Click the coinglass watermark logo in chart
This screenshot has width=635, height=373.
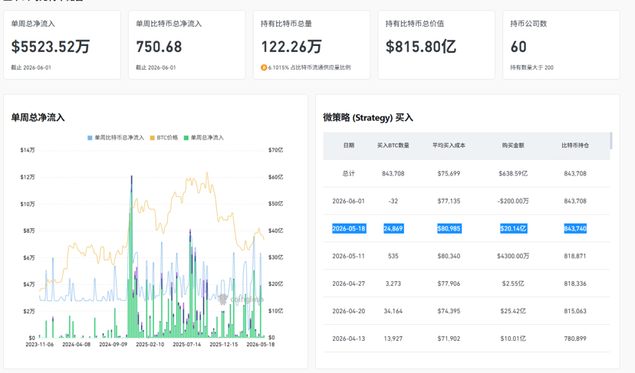(x=241, y=299)
